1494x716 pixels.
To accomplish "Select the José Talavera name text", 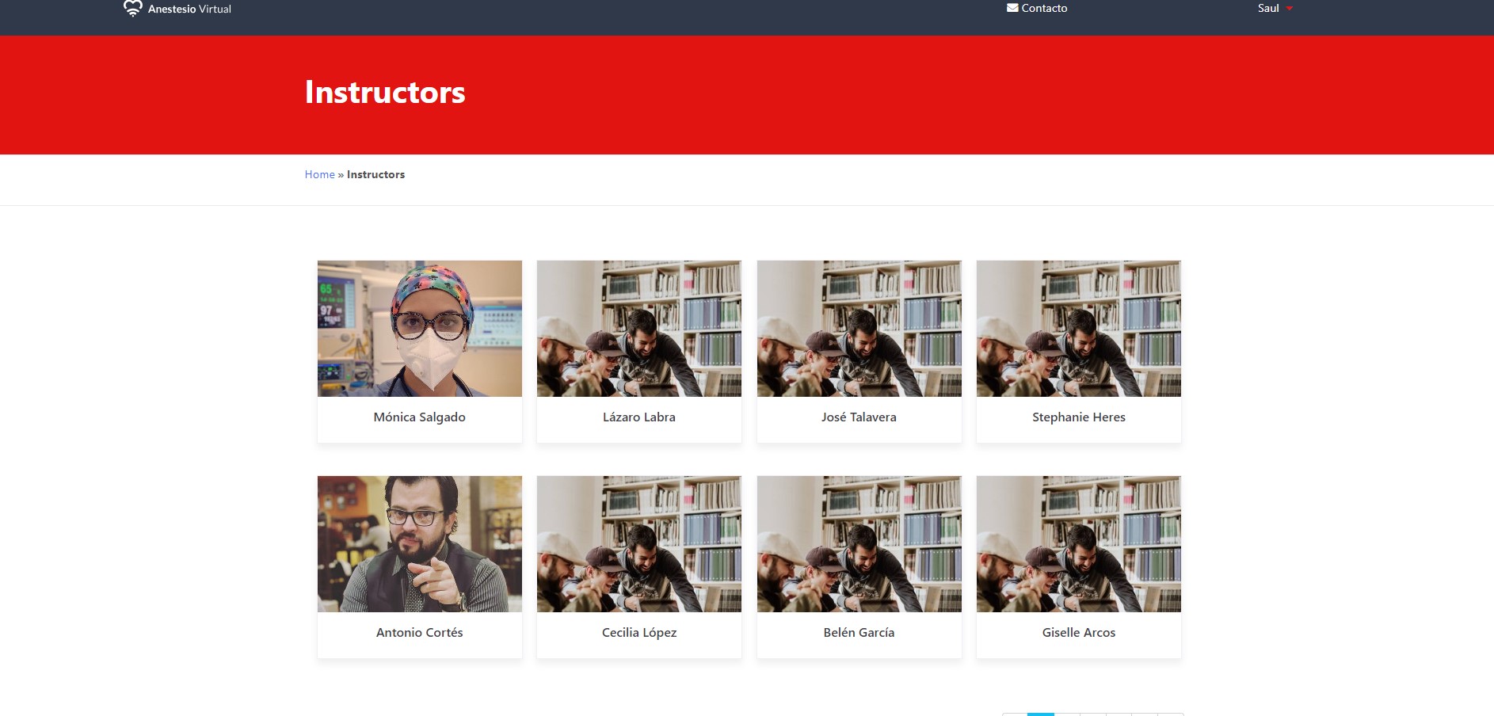I will (x=859, y=417).
